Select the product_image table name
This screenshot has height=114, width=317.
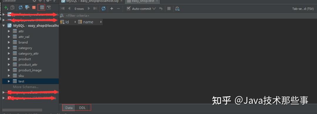click(30, 70)
